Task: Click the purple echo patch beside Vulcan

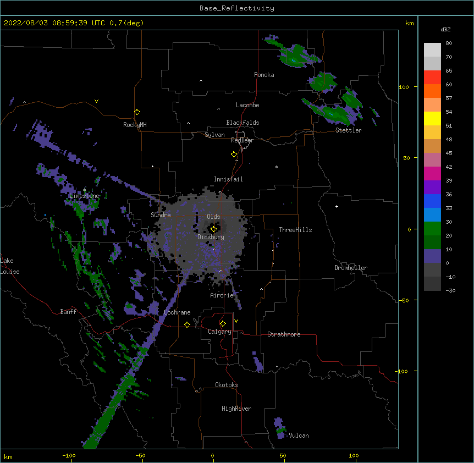Action: tap(280, 428)
